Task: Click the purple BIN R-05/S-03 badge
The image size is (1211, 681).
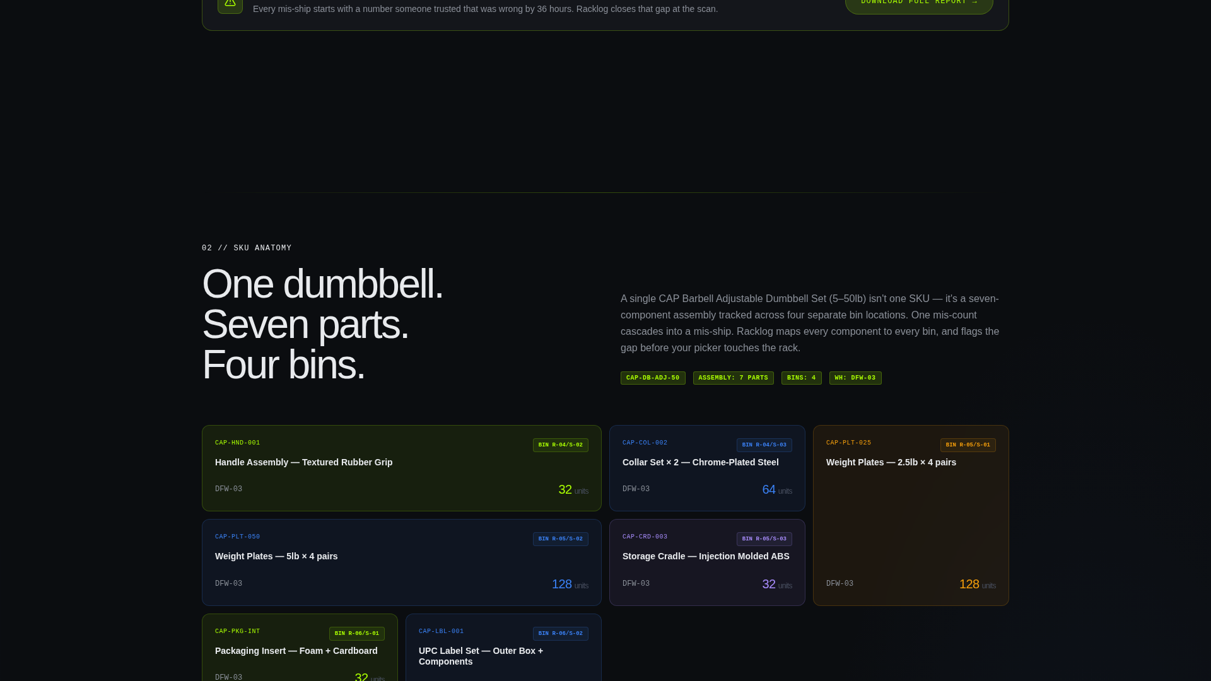Action: tap(764, 539)
